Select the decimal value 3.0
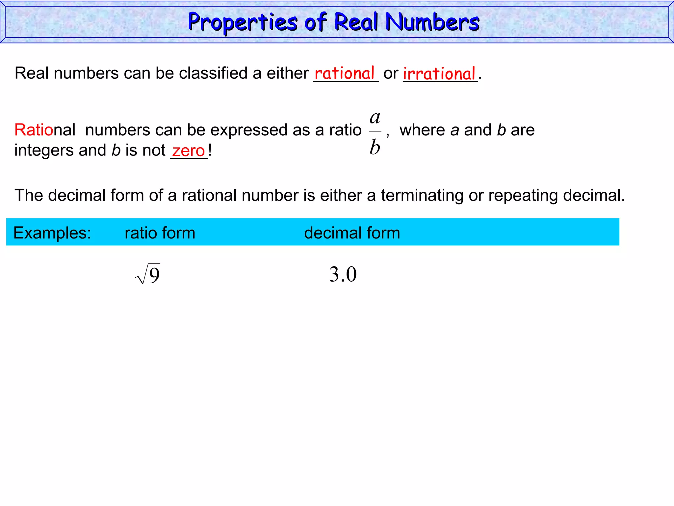 click(x=343, y=274)
